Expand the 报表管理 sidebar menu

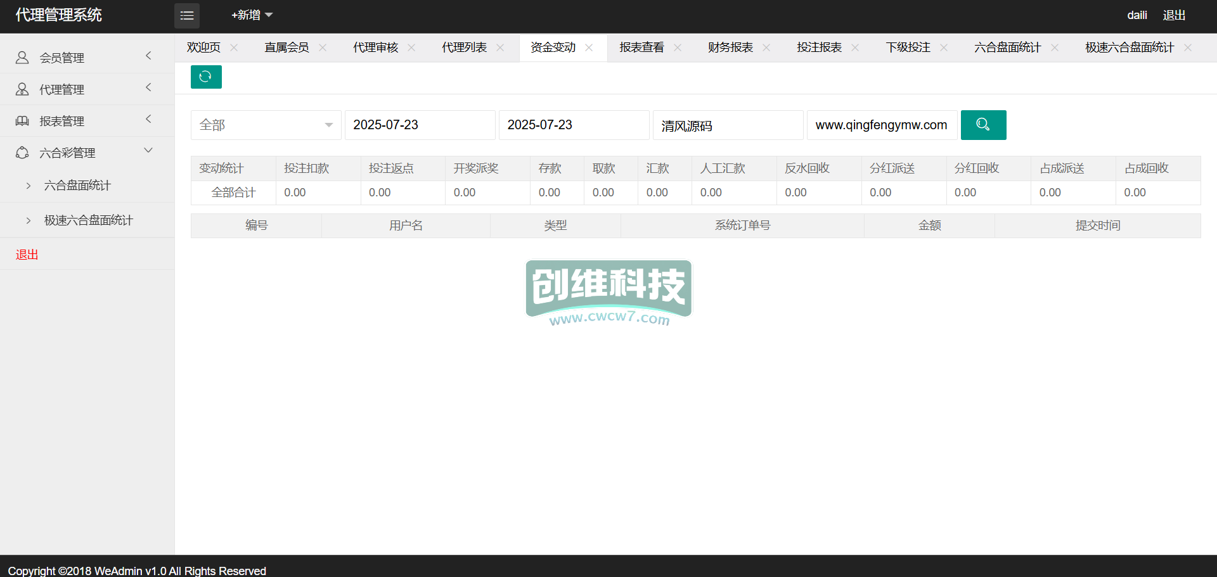[87, 121]
